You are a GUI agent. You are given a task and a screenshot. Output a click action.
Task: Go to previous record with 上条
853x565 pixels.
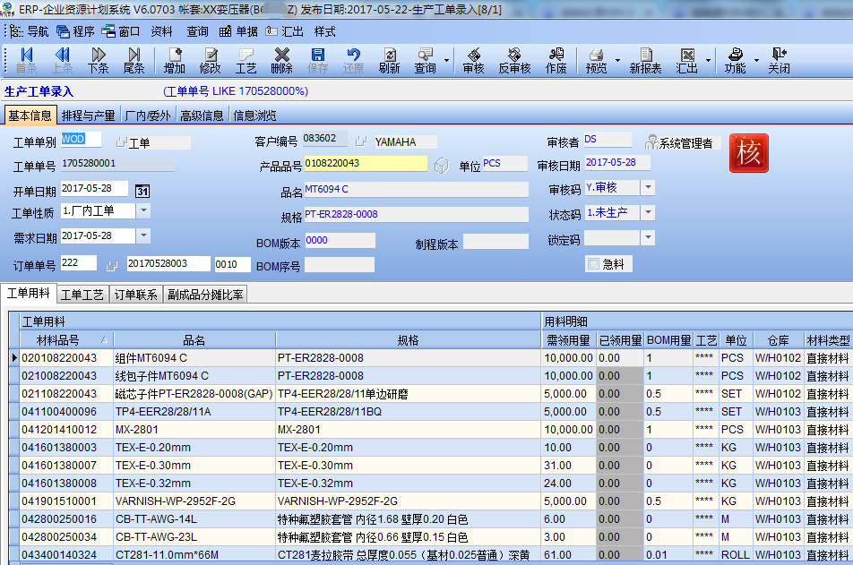(x=63, y=60)
